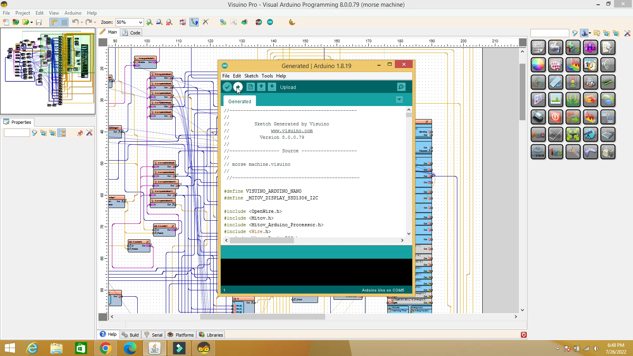Image resolution: width=633 pixels, height=356 pixels.
Task: Toggle dark mode moon icon
Action: coord(292,22)
